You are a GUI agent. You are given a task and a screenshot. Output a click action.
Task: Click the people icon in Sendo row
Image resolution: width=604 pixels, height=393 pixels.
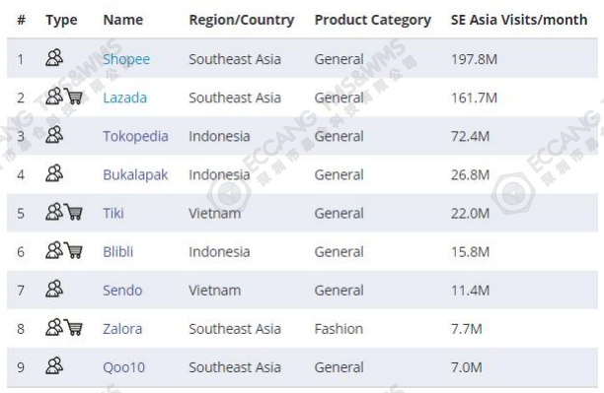[x=54, y=289]
